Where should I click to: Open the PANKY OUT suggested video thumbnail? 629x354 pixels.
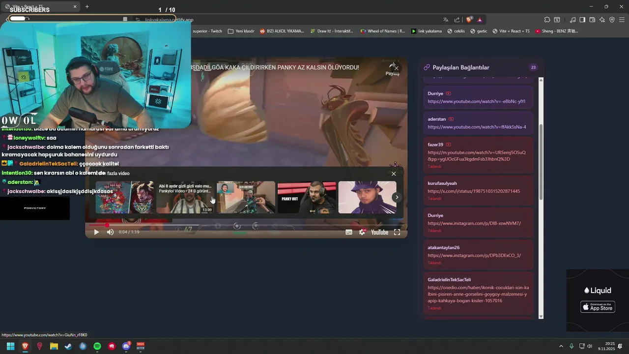coord(307,197)
